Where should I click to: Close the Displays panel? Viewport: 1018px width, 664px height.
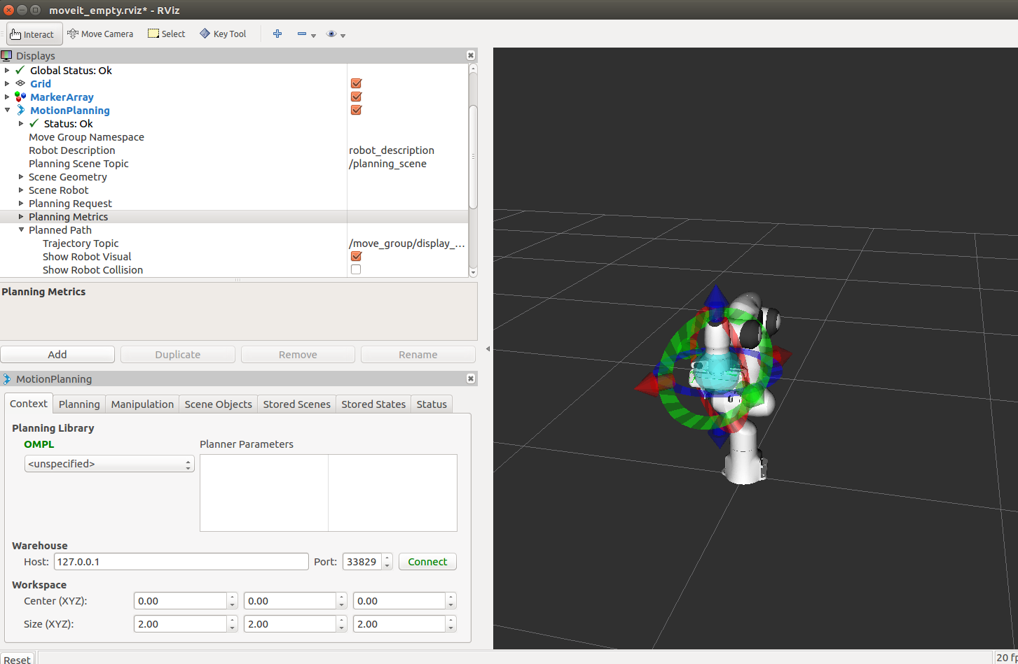click(x=471, y=55)
